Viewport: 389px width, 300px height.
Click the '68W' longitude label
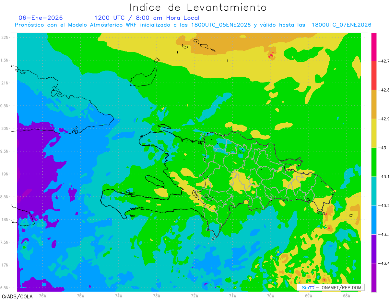coord(347,295)
